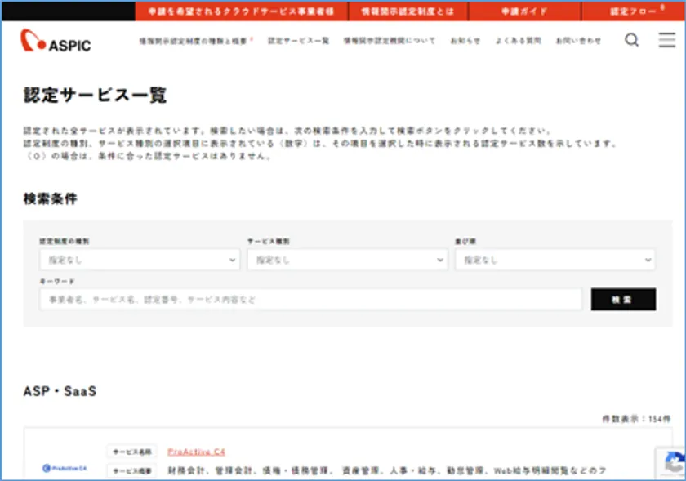Focus the キーワード search input field
This screenshot has height=481, width=686.
coord(310,300)
